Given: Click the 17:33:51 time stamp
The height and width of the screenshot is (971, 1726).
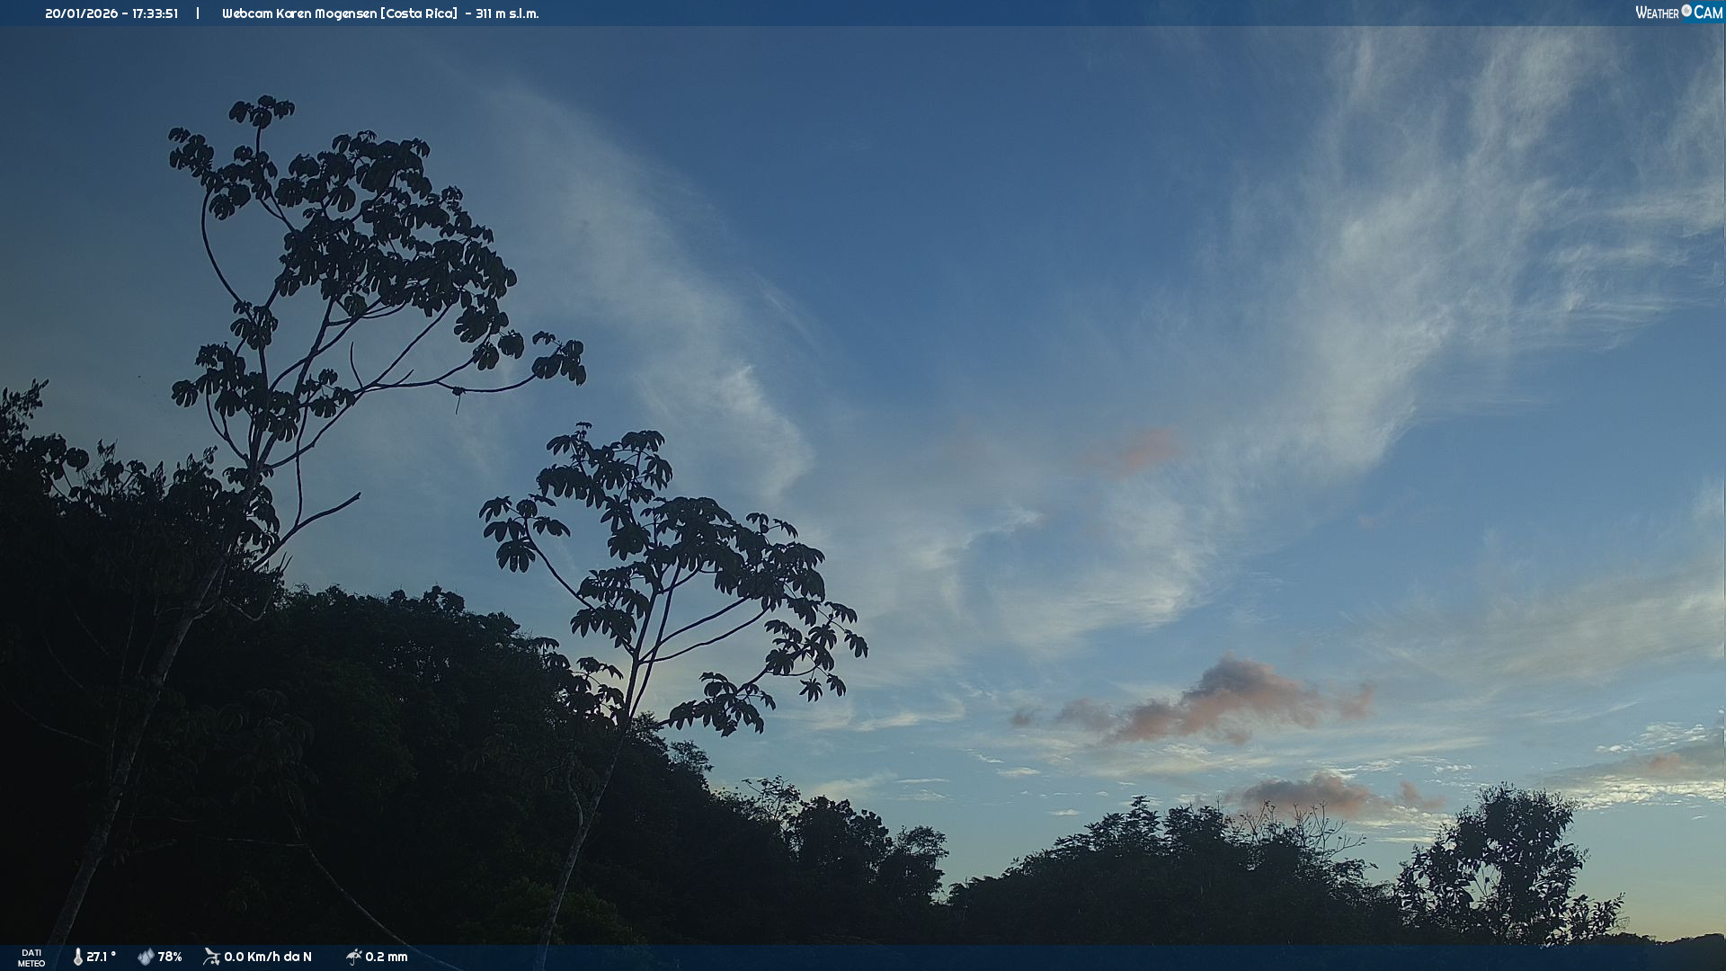Looking at the screenshot, I should pos(155,13).
